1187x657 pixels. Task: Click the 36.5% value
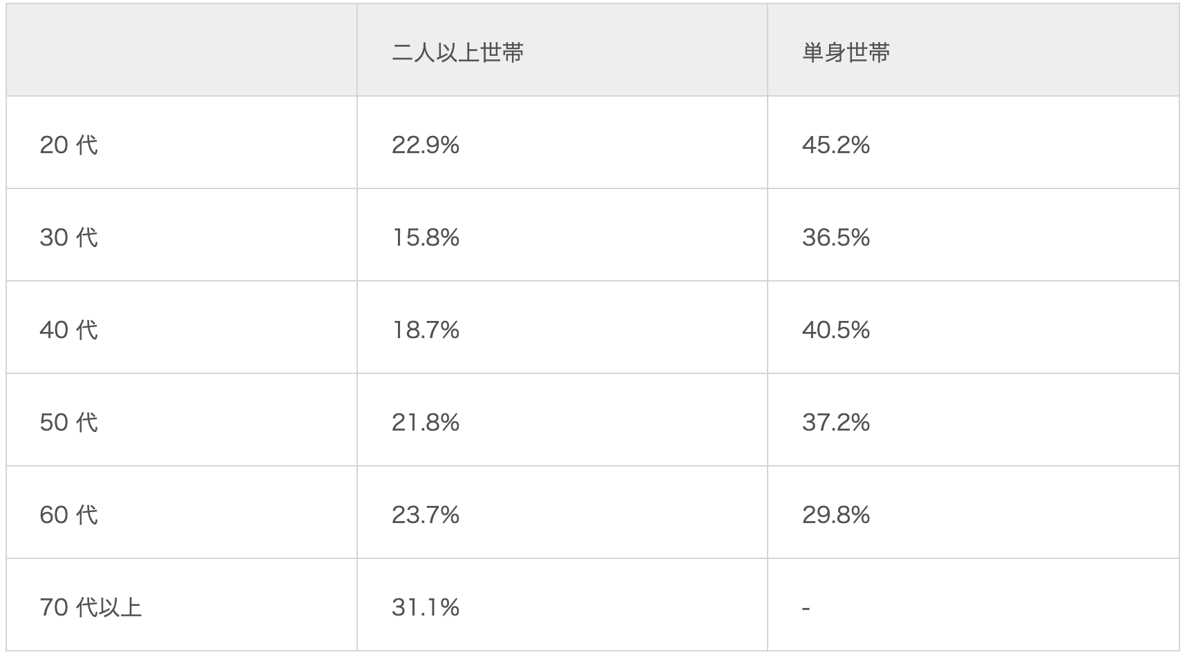(x=835, y=237)
